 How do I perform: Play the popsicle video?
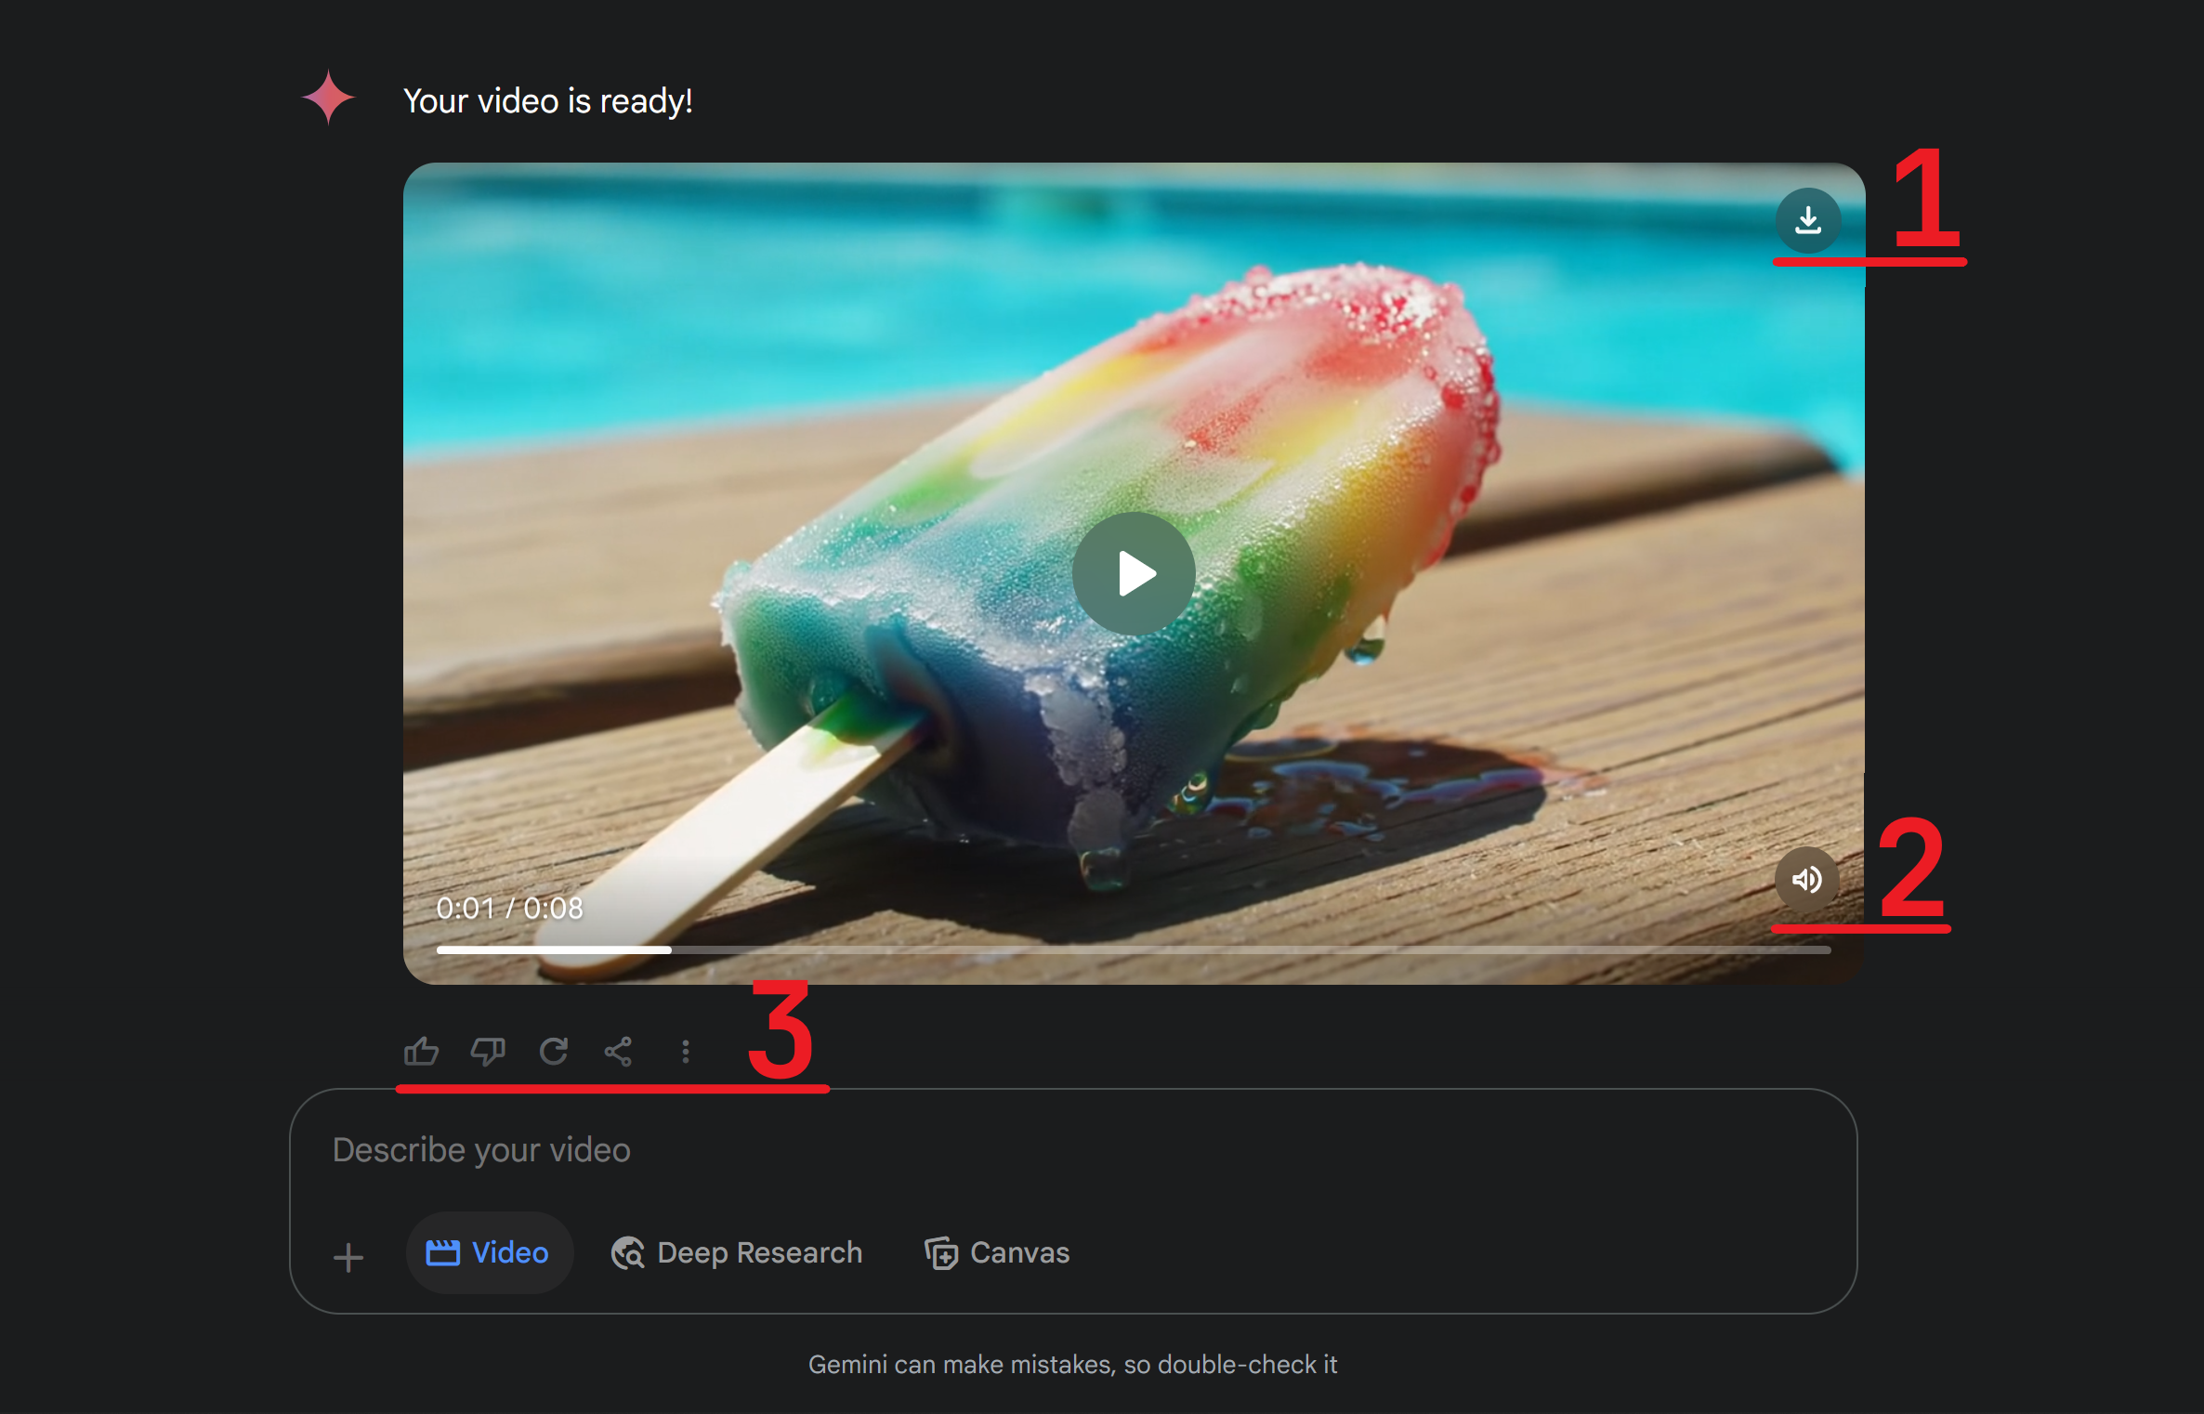[x=1135, y=573]
